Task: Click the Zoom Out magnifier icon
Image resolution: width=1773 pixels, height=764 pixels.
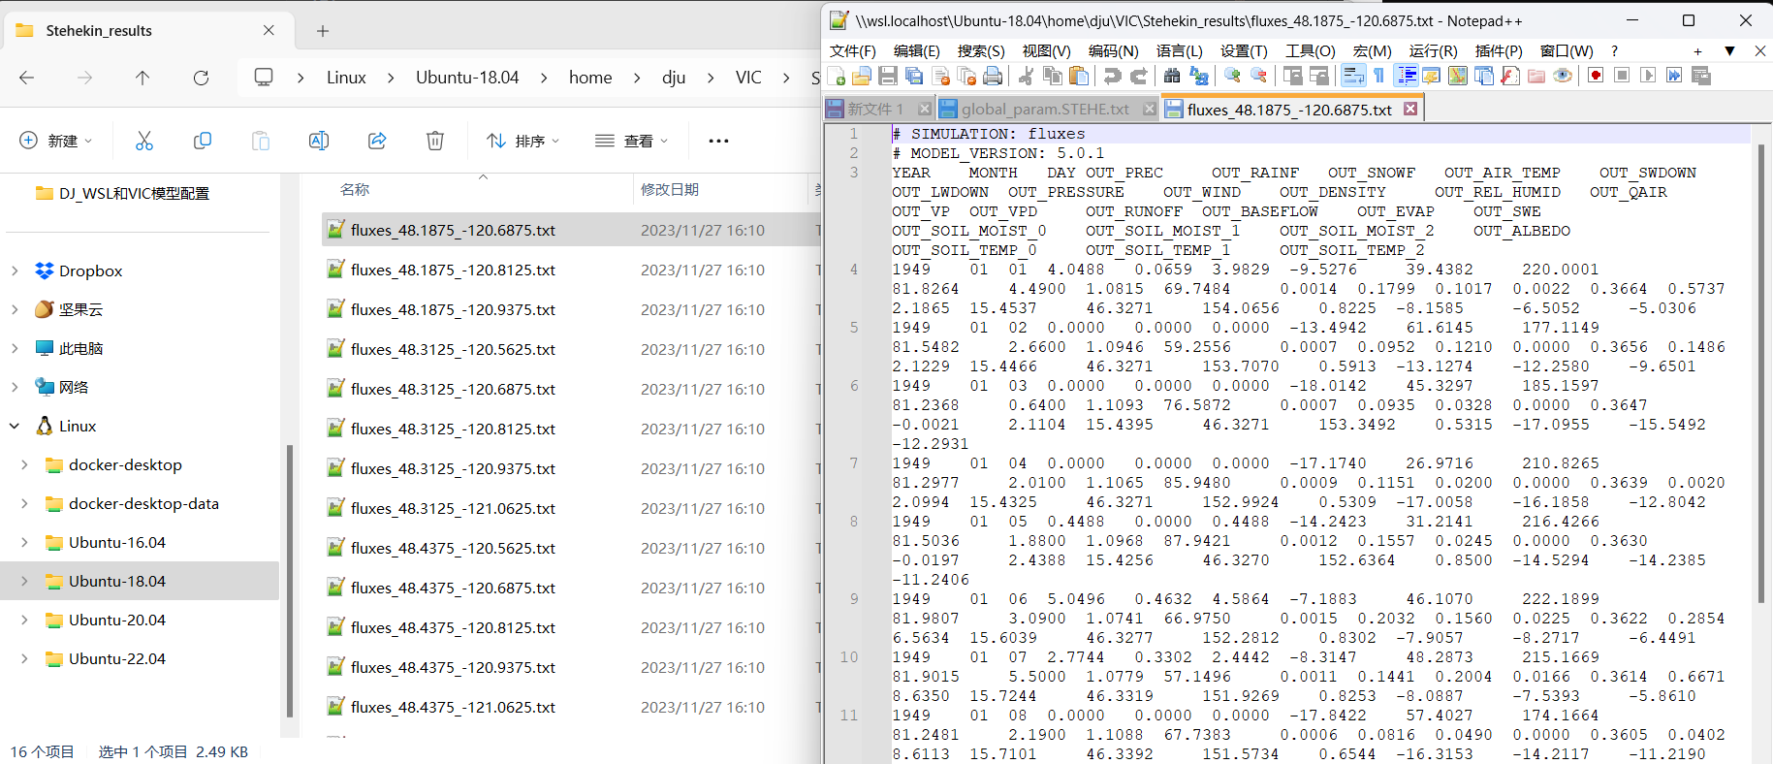Action: pos(1258,76)
